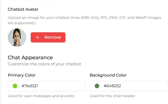The width and height of the screenshot is (168, 104).
Task: Click 'Used for the chat header' hint
Action: [112, 96]
